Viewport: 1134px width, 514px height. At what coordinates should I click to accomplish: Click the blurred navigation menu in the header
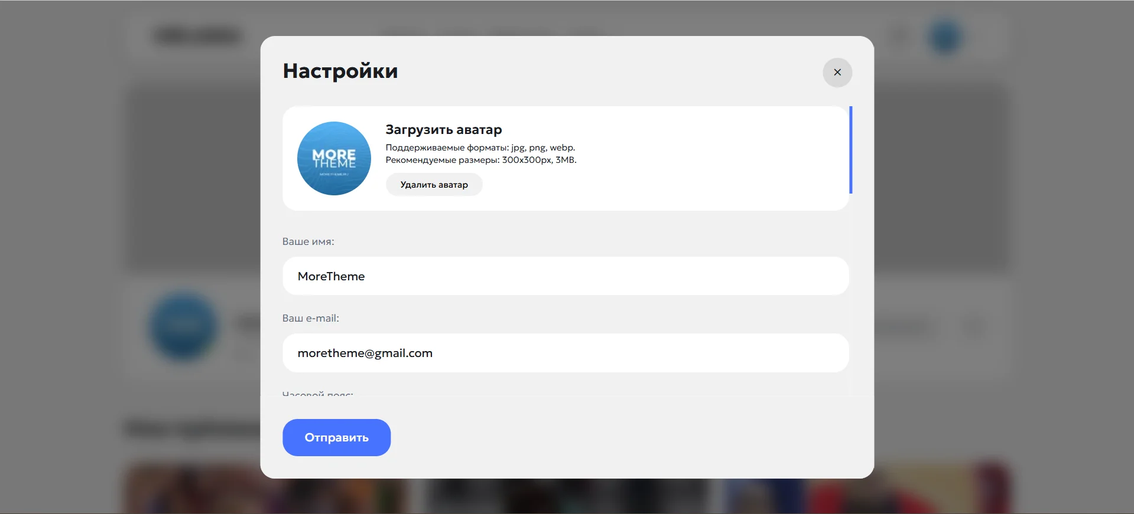tap(490, 32)
